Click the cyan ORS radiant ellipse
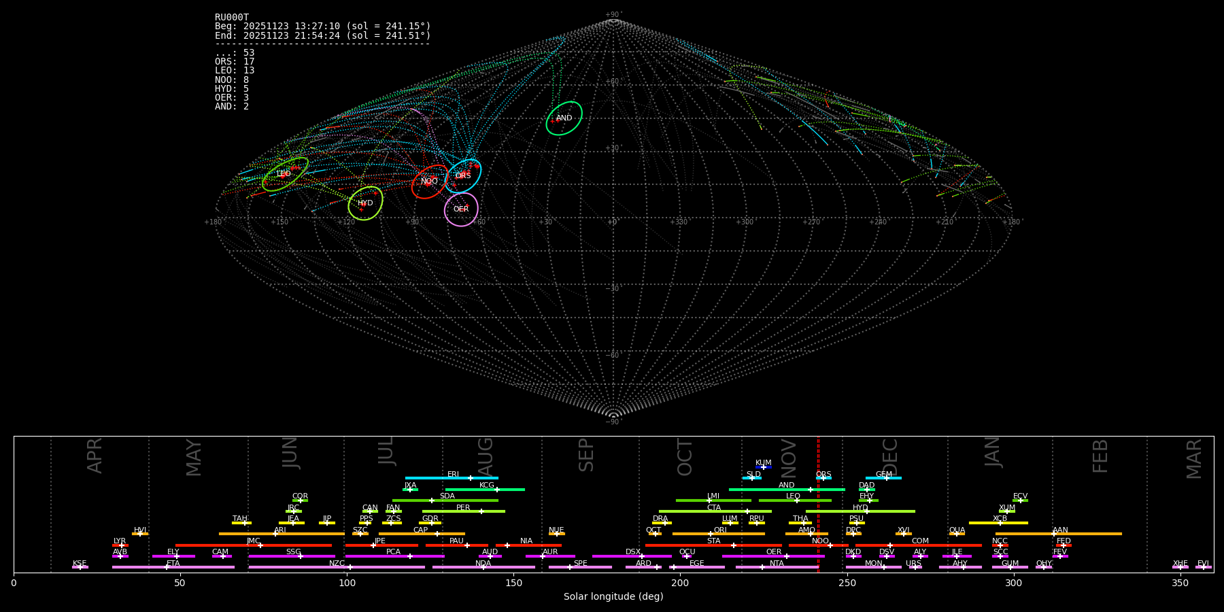 click(464, 176)
